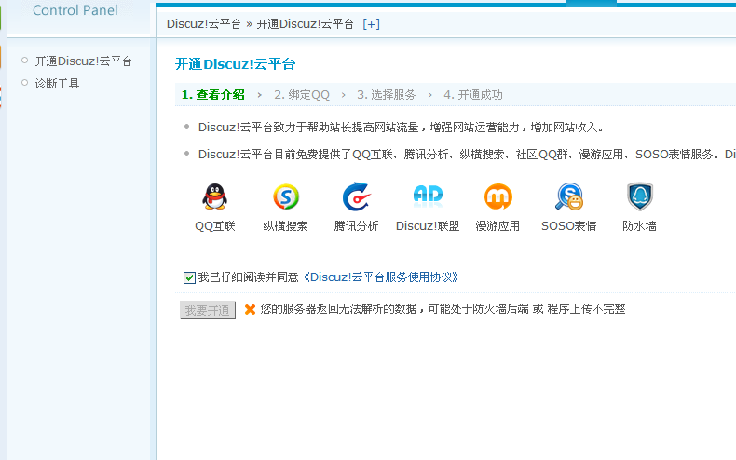Click the 漫游应用 orange icon
Image resolution: width=736 pixels, height=460 pixels.
point(498,196)
